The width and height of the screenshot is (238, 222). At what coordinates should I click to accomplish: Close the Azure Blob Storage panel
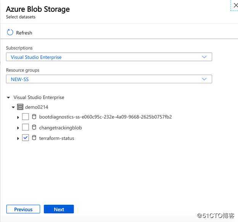(235, 6)
